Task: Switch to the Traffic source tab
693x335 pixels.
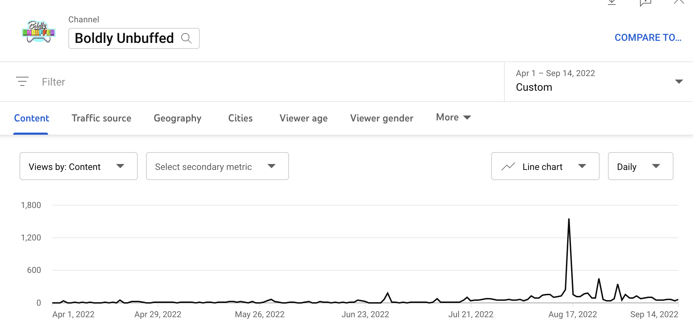Action: tap(101, 118)
